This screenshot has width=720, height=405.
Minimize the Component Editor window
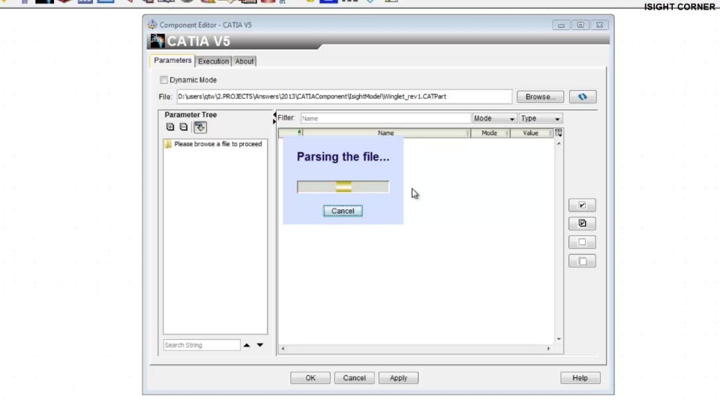(x=561, y=25)
